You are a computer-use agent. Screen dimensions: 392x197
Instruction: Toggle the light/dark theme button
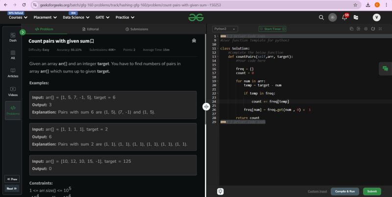(333, 17)
